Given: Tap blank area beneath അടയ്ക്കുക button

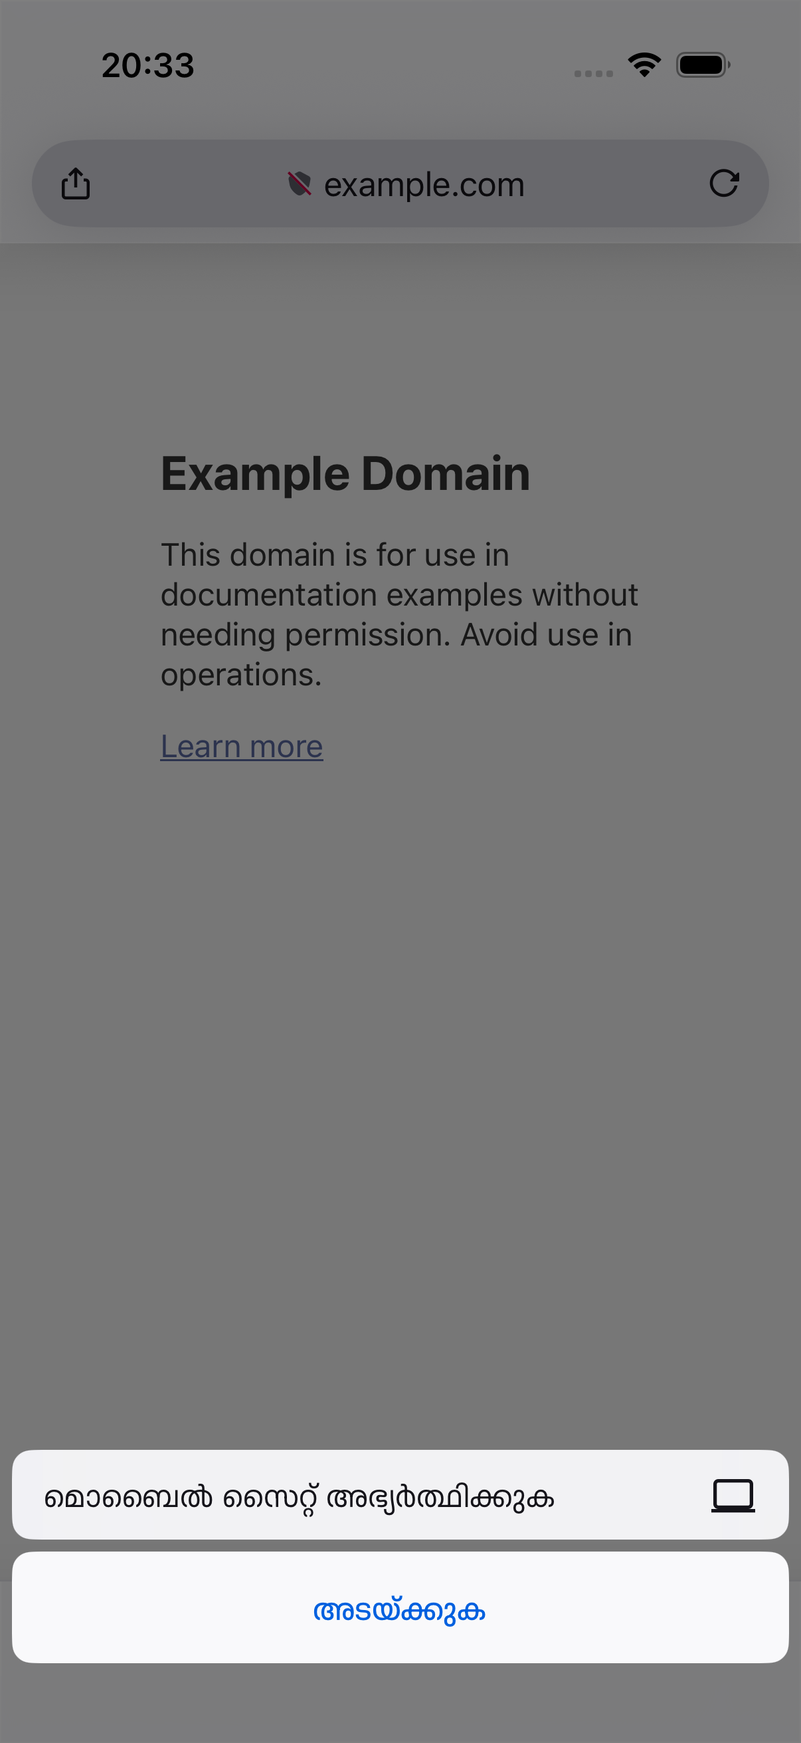Looking at the screenshot, I should (400, 1702).
